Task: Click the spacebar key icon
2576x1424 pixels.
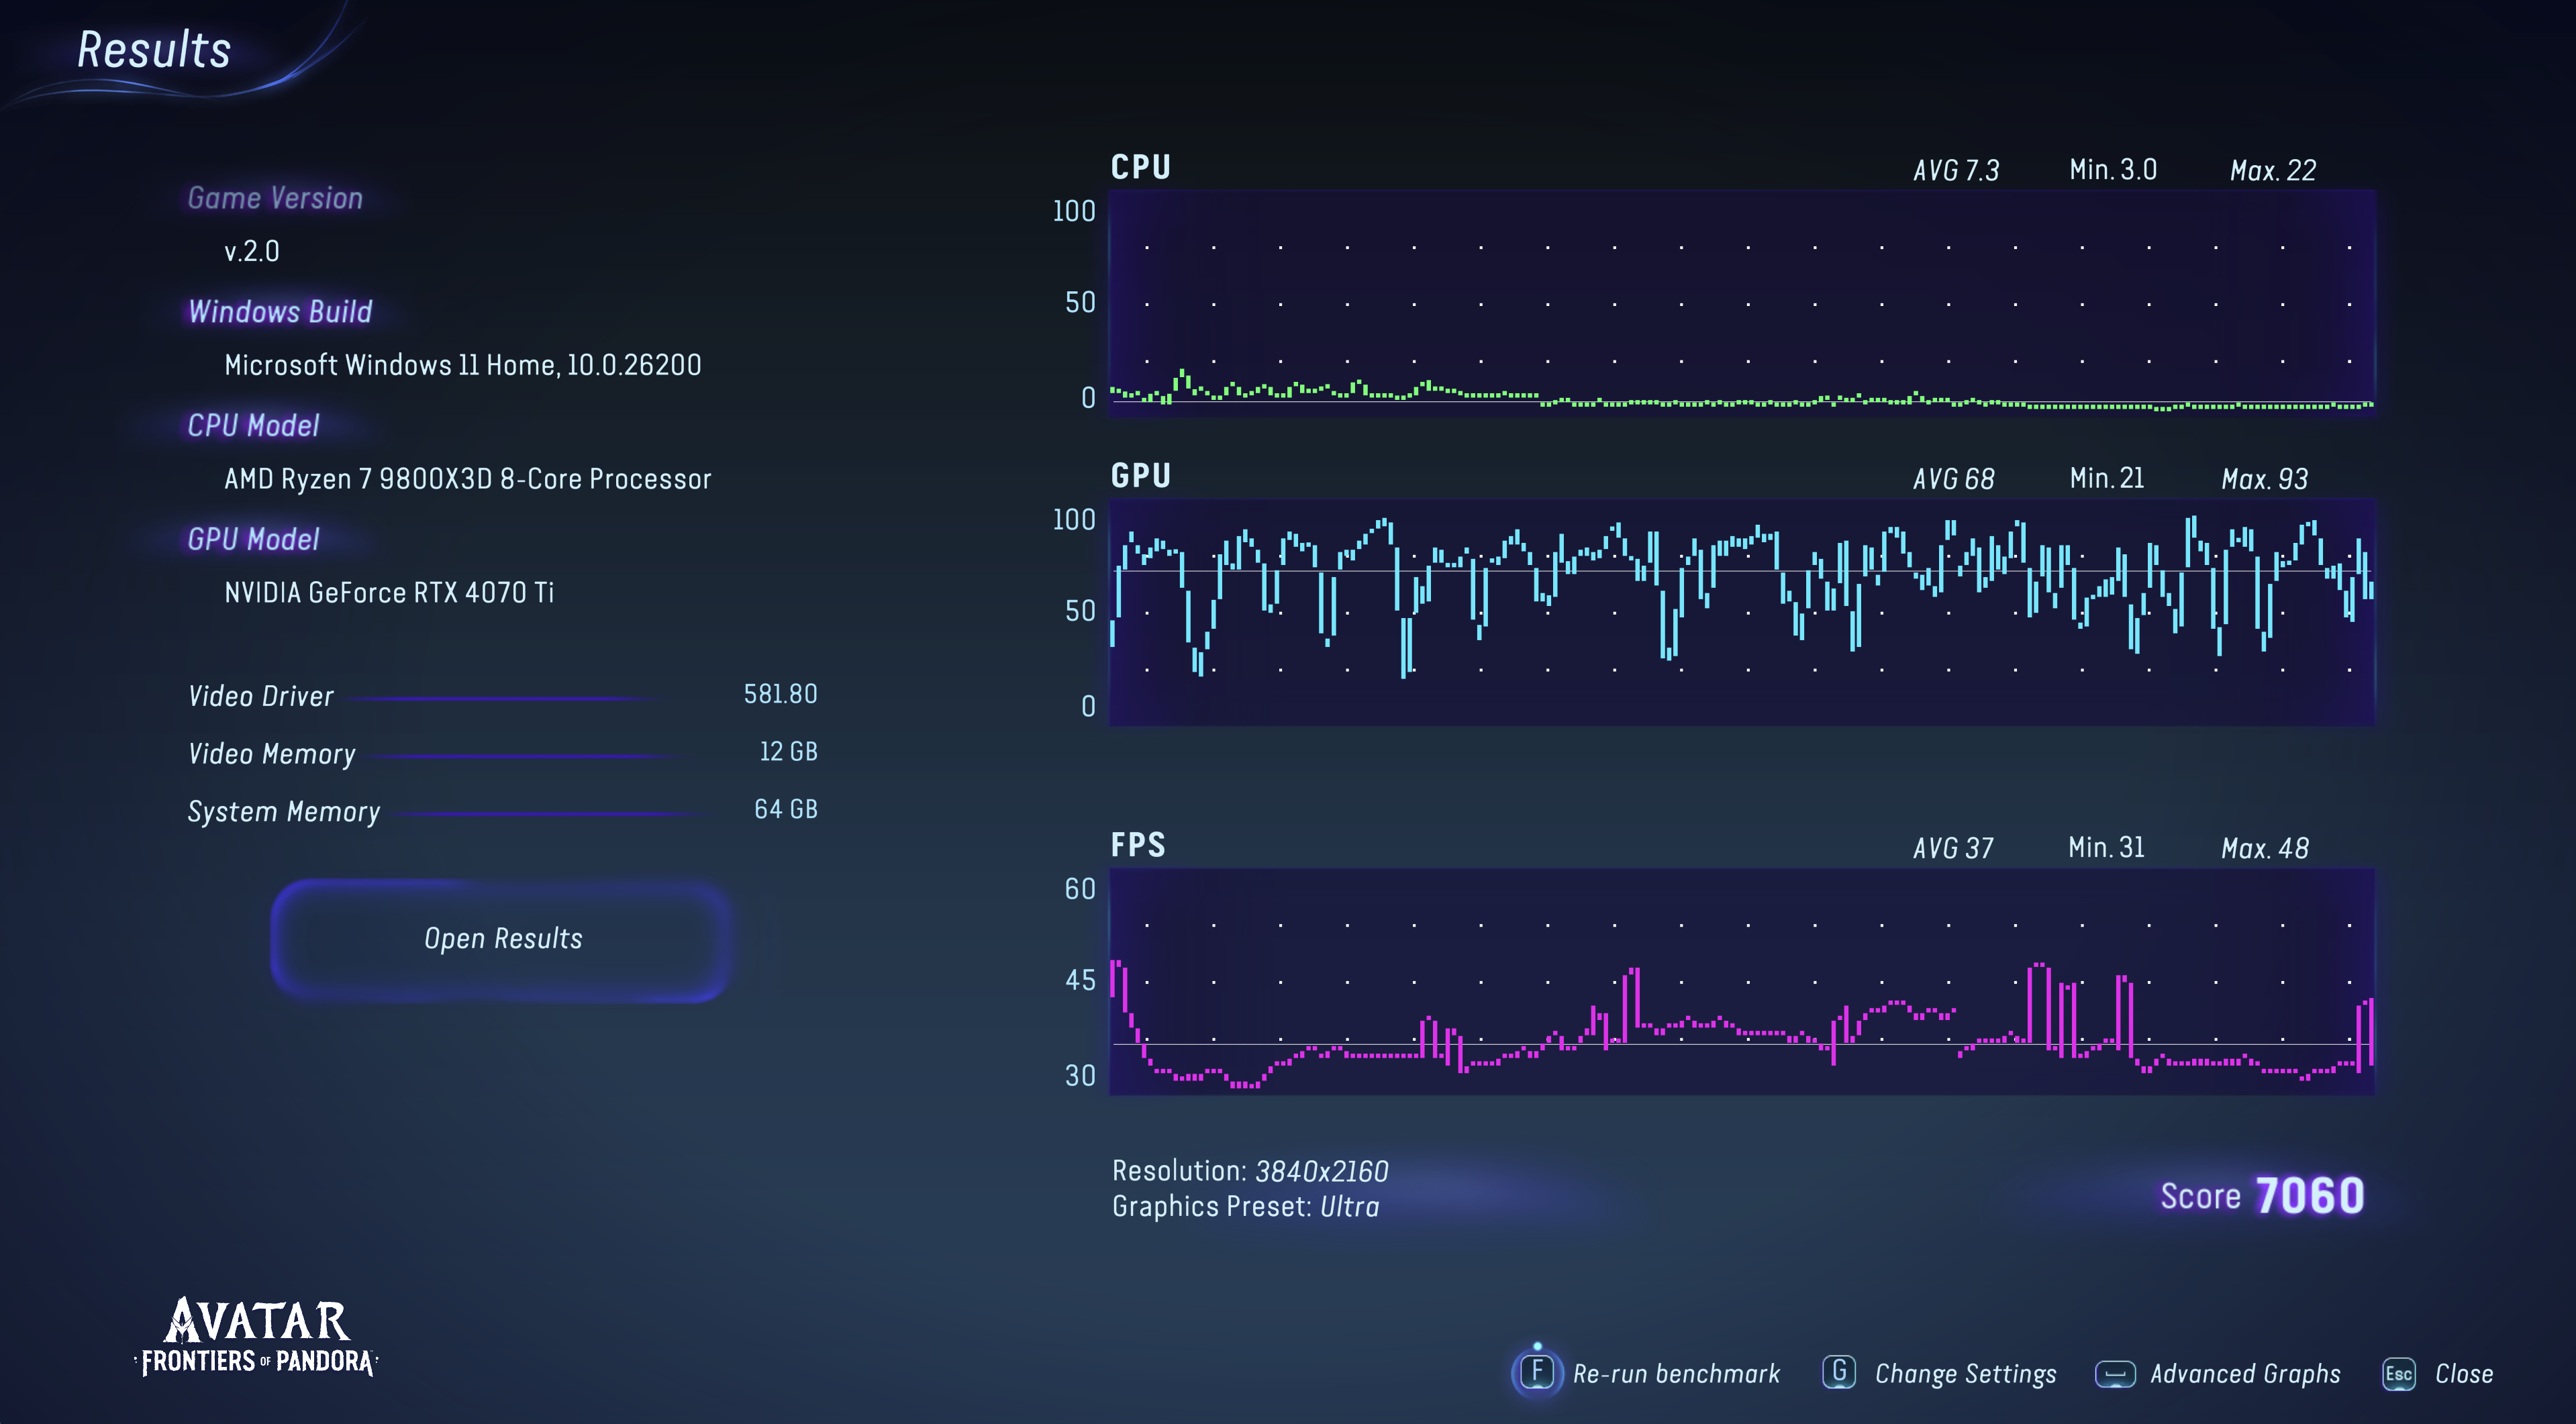Action: pyautogui.click(x=2114, y=1374)
